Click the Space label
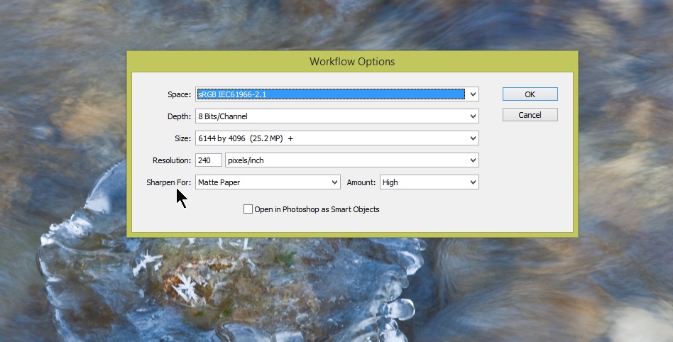 pos(179,94)
